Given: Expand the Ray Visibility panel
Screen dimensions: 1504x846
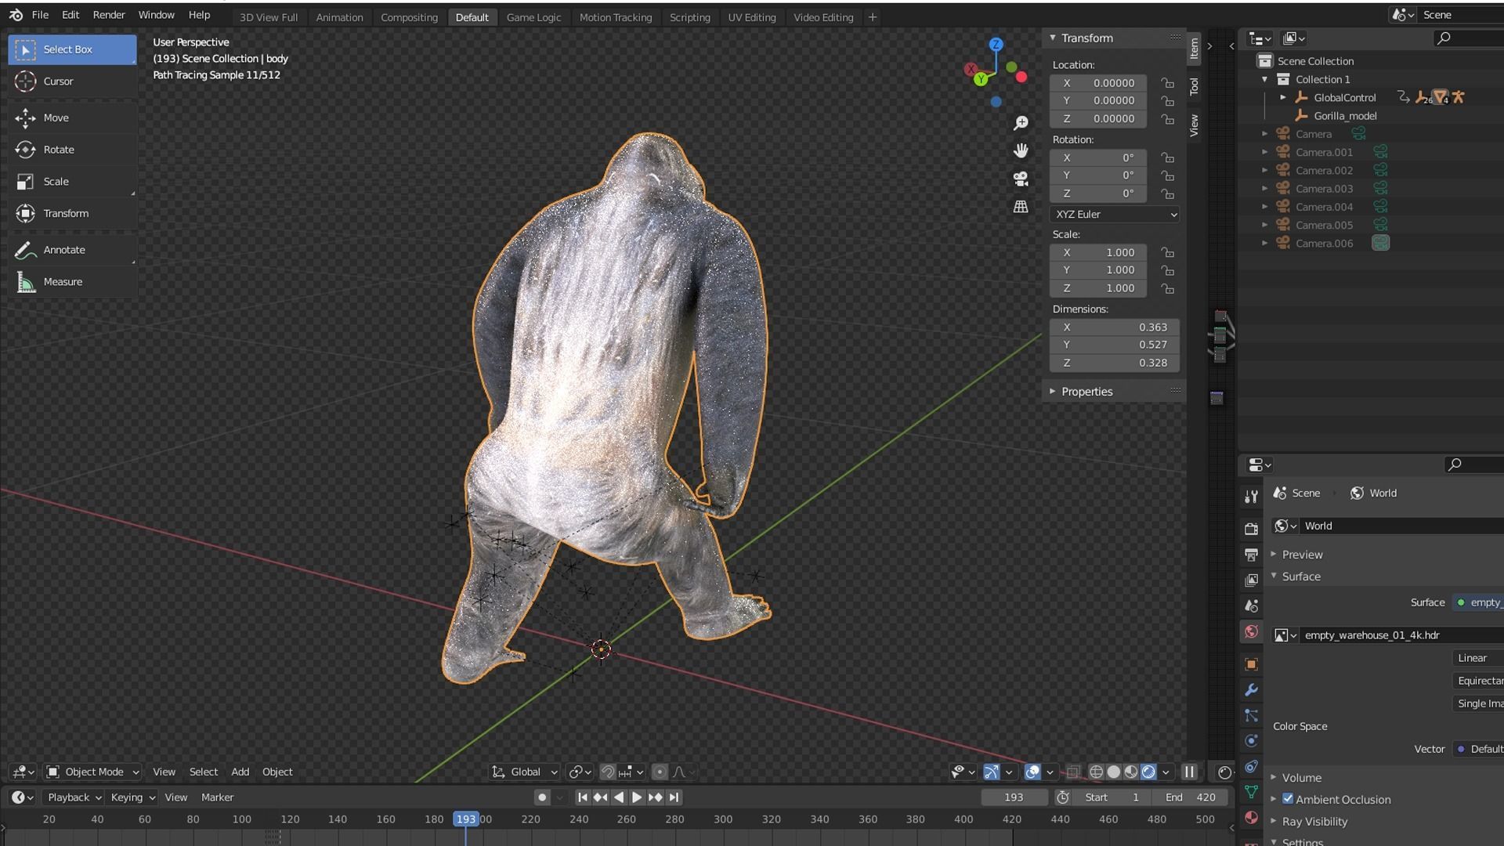Looking at the screenshot, I should click(x=1274, y=821).
